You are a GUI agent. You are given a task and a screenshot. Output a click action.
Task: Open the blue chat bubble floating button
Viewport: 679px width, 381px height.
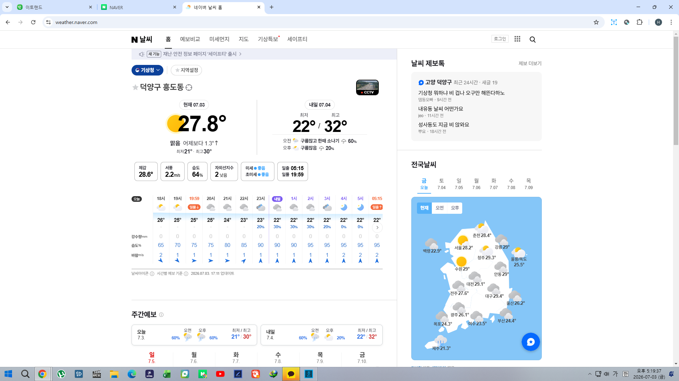[x=530, y=341]
